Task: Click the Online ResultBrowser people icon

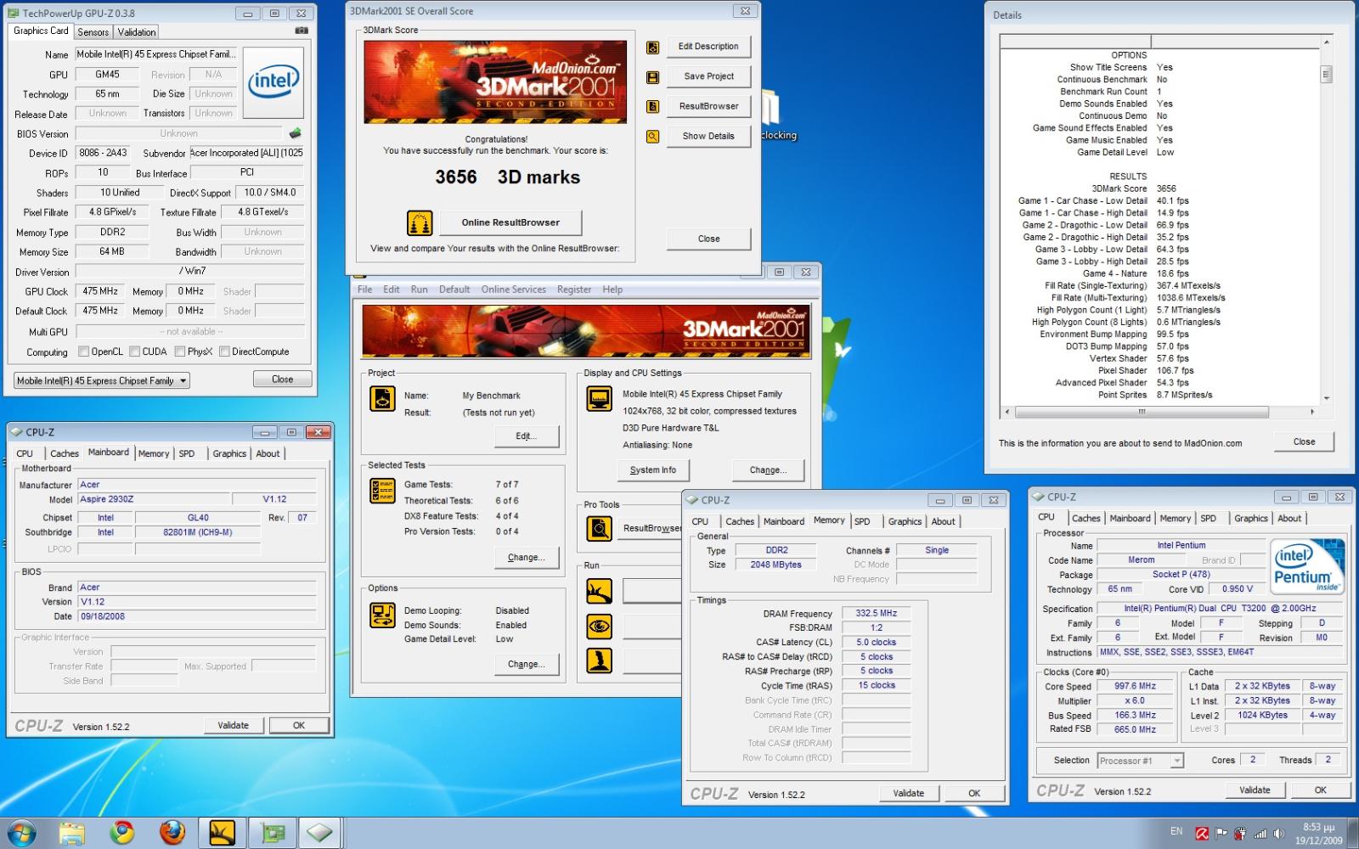Action: click(420, 223)
